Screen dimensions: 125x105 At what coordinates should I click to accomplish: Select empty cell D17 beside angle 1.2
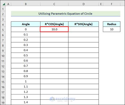tap(84, 92)
